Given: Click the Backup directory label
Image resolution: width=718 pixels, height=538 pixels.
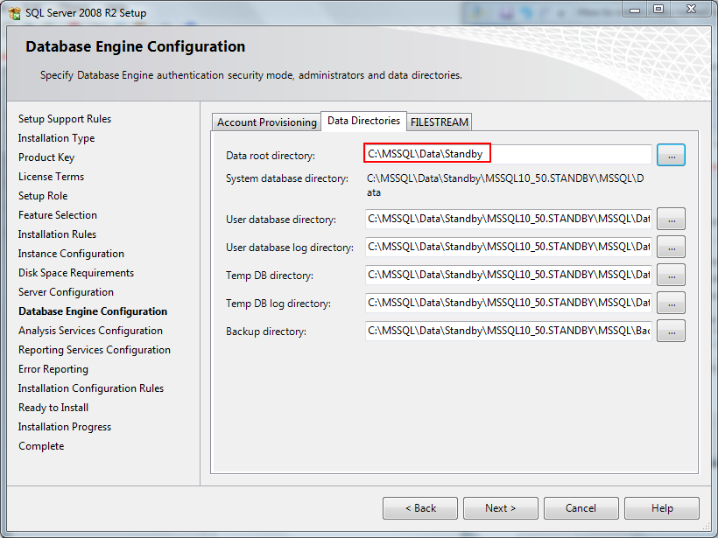Looking at the screenshot, I should (x=266, y=332).
